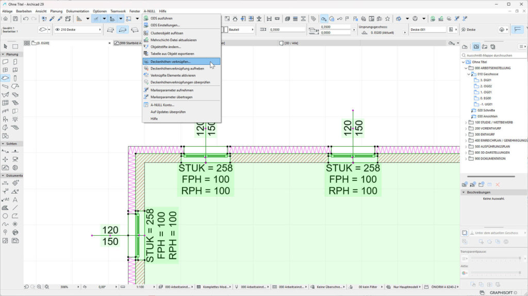Viewport: 528px width, 296px height.
Task: Toggle layer visibility eye for 210 Decke
Action: click(x=57, y=30)
